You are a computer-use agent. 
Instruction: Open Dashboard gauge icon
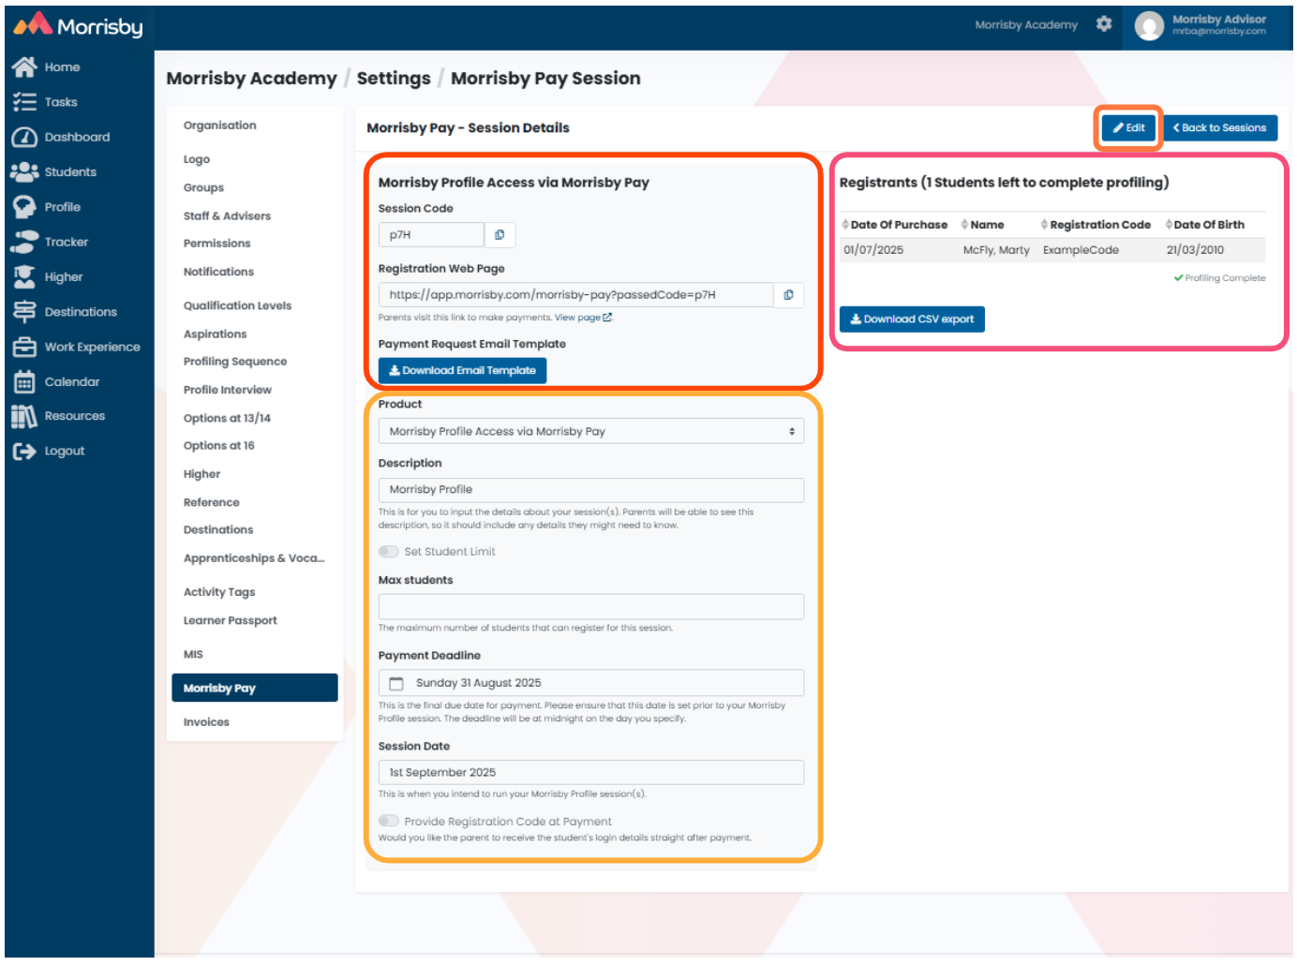point(24,137)
